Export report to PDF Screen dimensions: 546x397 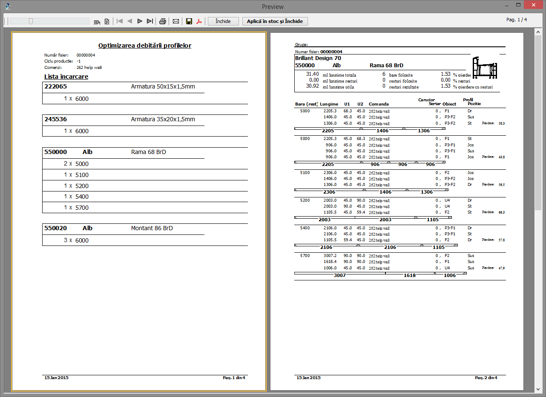click(x=199, y=21)
